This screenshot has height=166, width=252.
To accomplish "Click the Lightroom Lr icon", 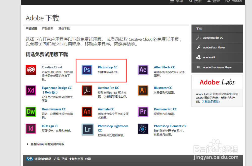I will click(88, 129).
